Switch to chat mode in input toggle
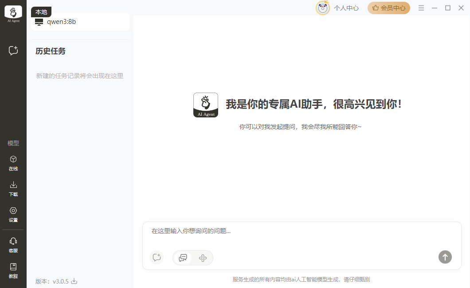470x288 pixels. point(183,258)
